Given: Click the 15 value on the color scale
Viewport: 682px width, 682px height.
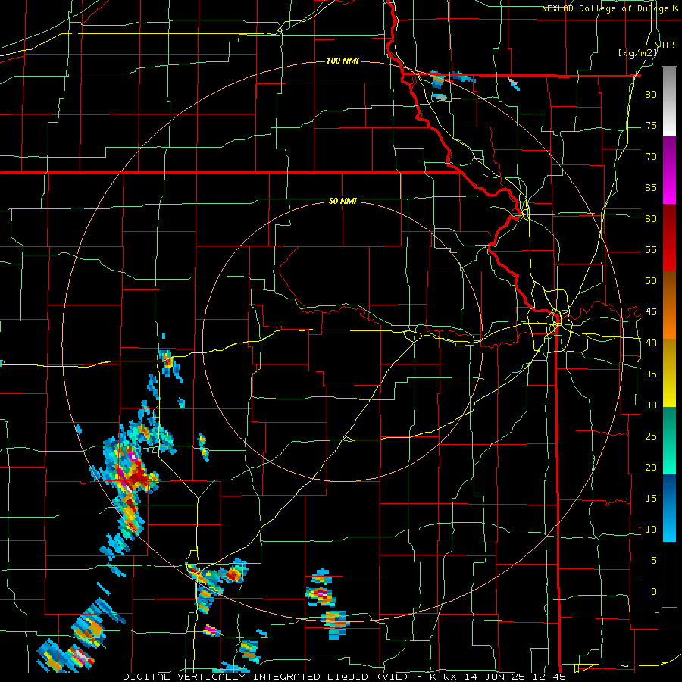Looking at the screenshot, I should click(651, 499).
